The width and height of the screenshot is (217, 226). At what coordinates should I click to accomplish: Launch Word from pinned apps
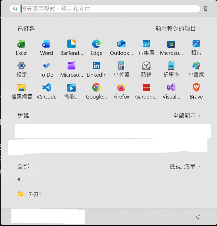pos(46,47)
